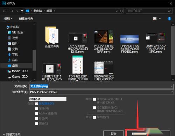Click the file list scroll-down arrow
This screenshot has width=175, height=136.
[x=173, y=80]
